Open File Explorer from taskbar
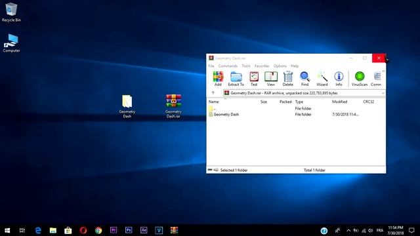Image resolution: width=420 pixels, height=236 pixels. coord(53,230)
